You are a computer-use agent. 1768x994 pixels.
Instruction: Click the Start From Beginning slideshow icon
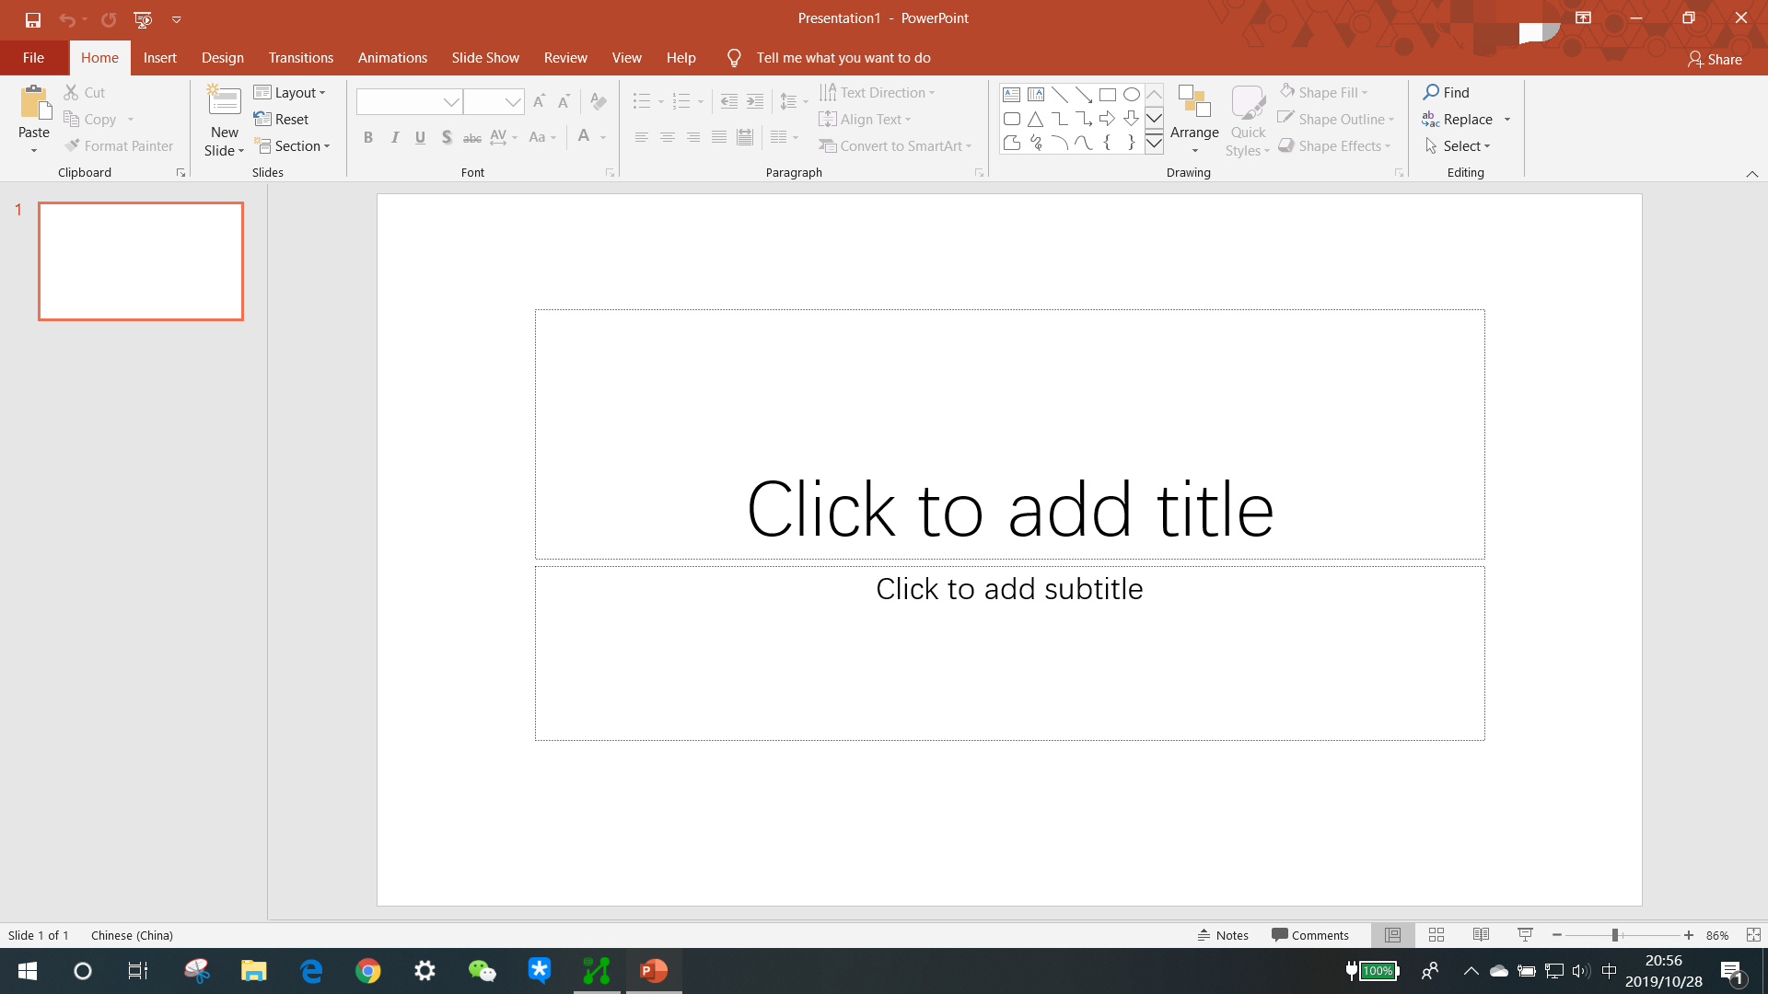pyautogui.click(x=143, y=18)
